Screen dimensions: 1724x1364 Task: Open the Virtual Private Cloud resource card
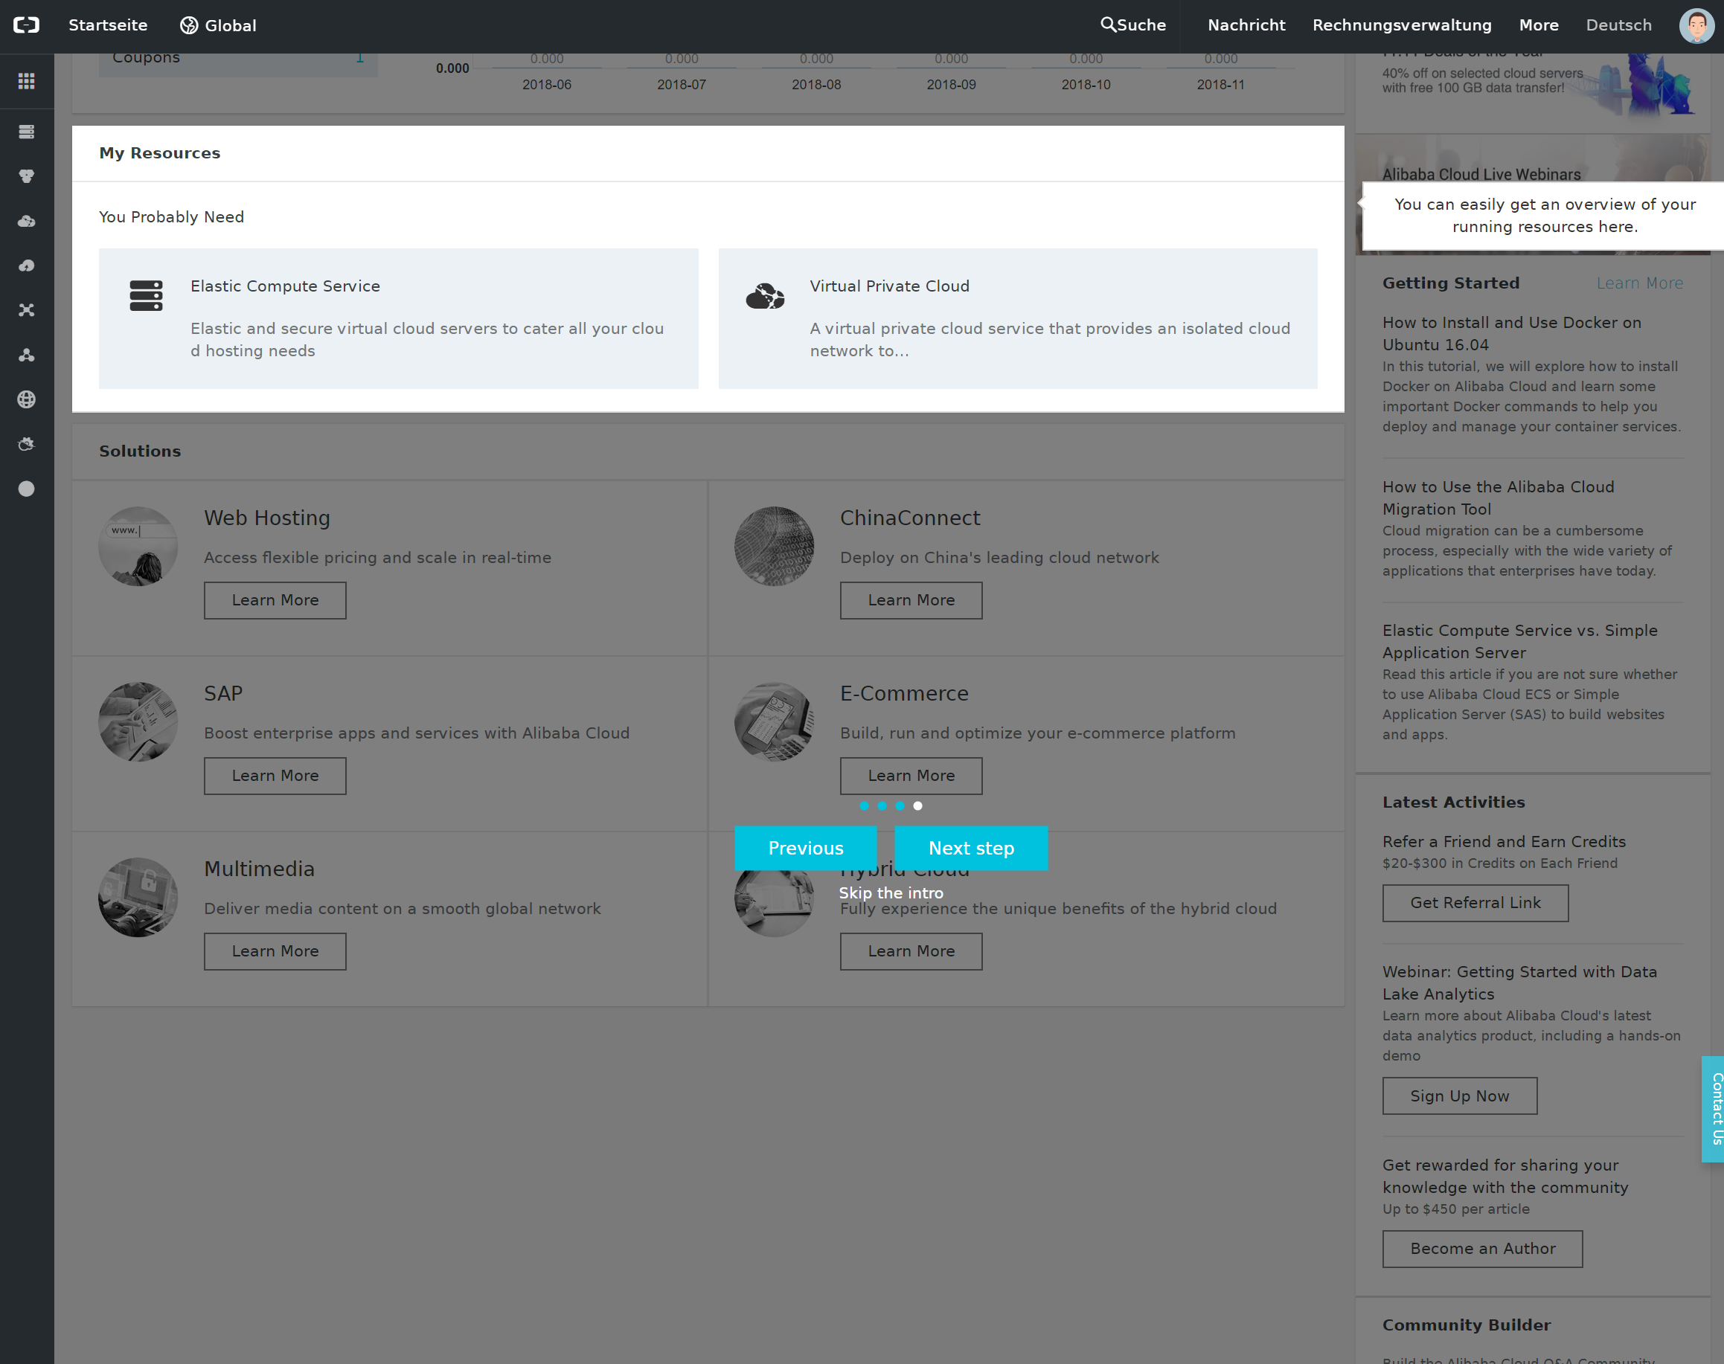click(1018, 318)
